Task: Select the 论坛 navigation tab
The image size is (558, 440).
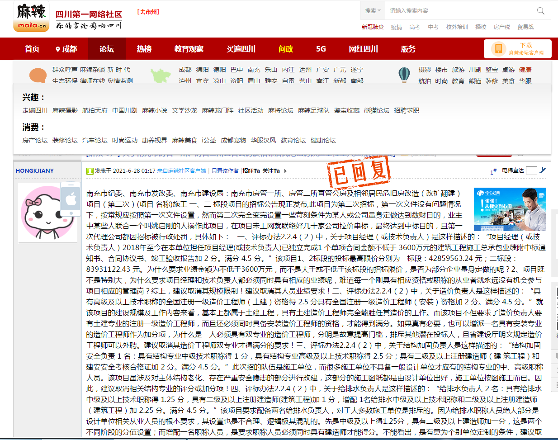Action: [x=107, y=49]
